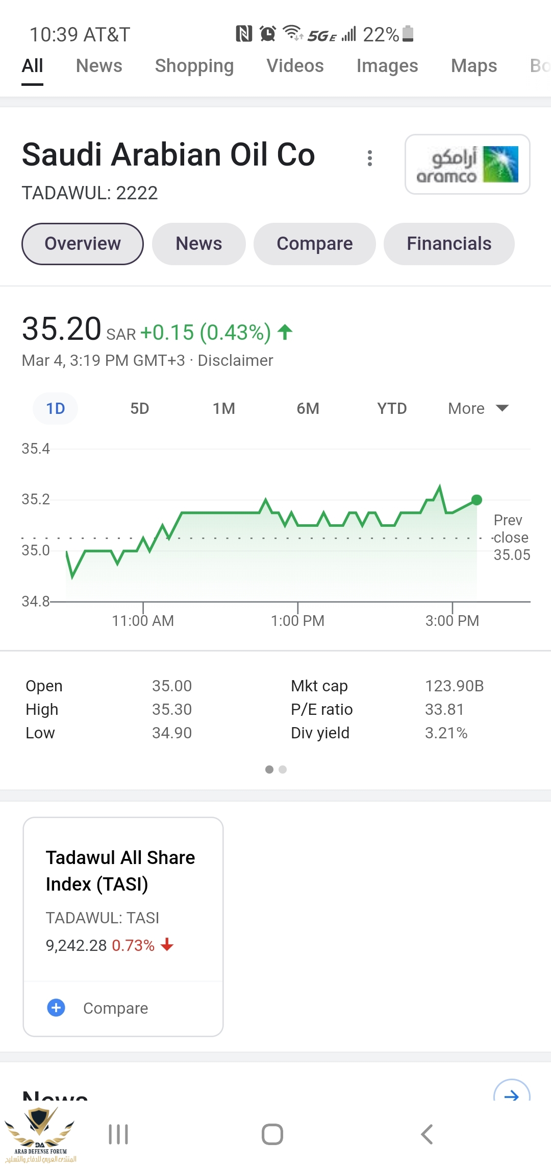Select the 1D chart range
This screenshot has height=1165, width=551.
[56, 408]
